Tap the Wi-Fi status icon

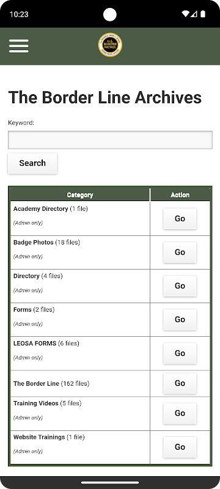[x=185, y=14]
